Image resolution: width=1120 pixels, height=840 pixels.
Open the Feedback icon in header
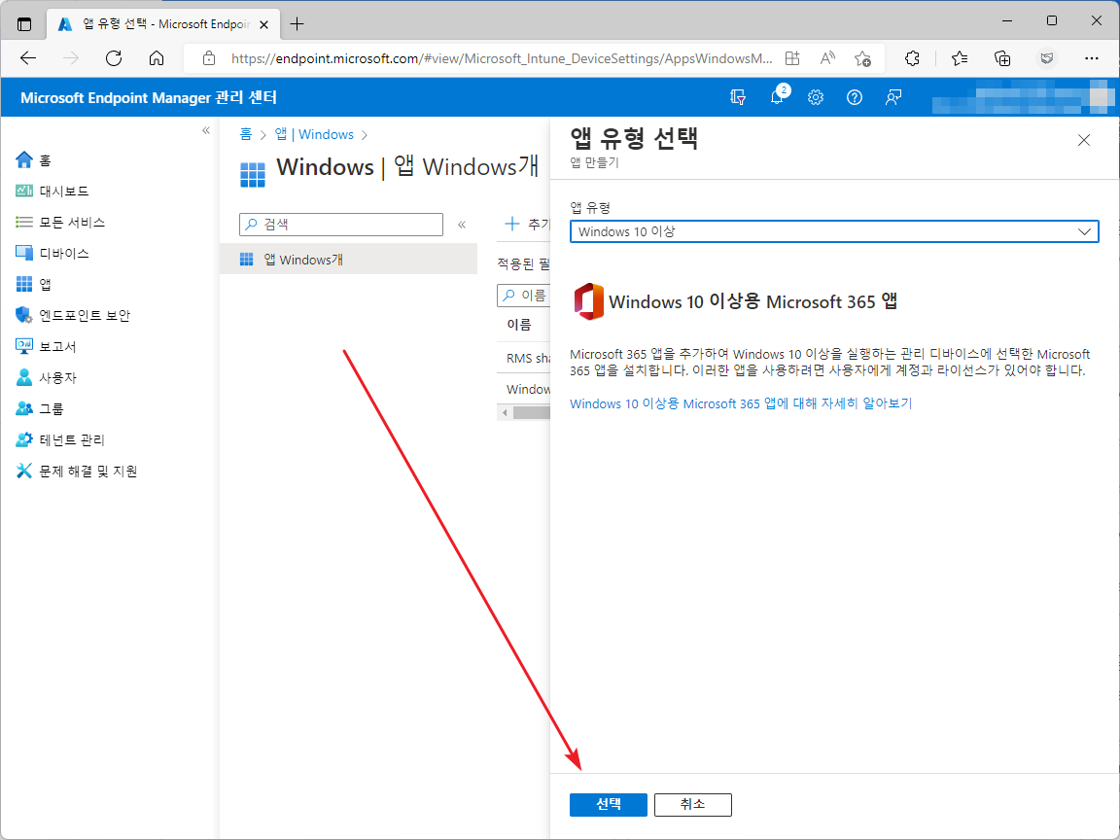(892, 97)
